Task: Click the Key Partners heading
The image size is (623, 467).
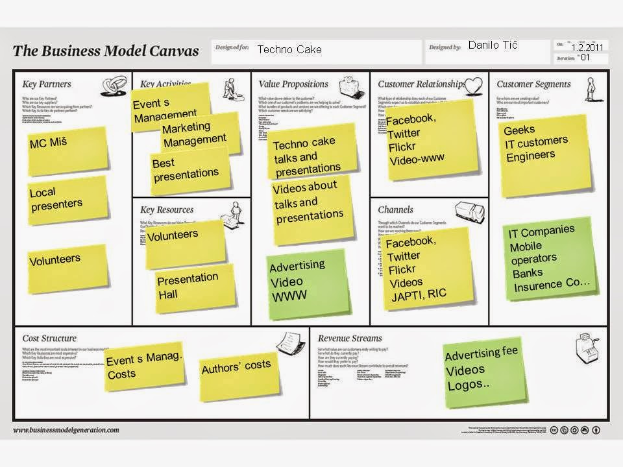Action: click(47, 84)
